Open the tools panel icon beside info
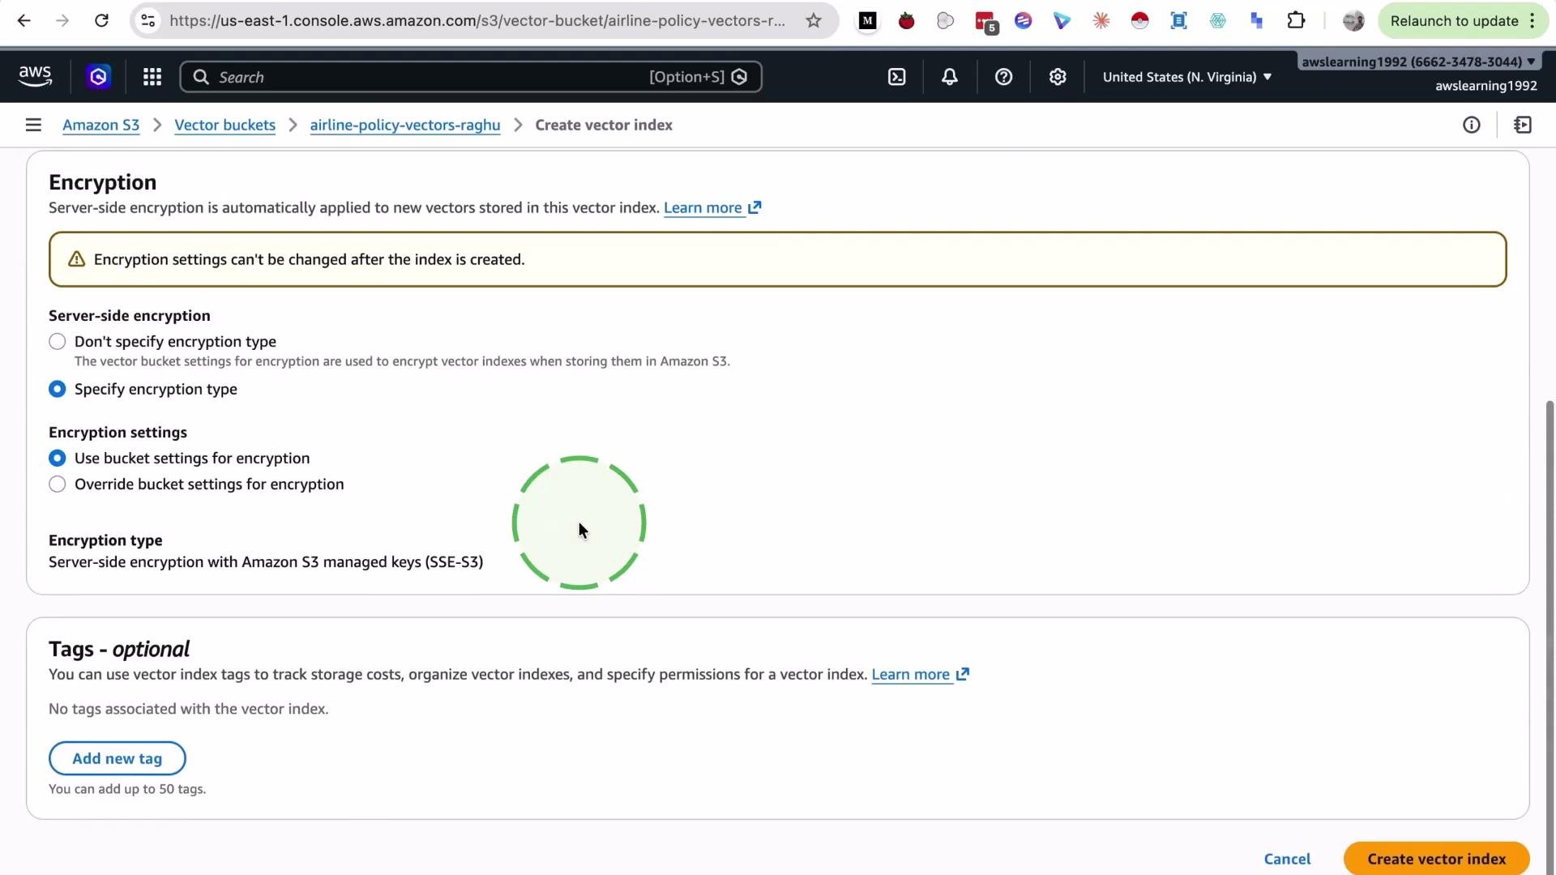 pos(1523,125)
